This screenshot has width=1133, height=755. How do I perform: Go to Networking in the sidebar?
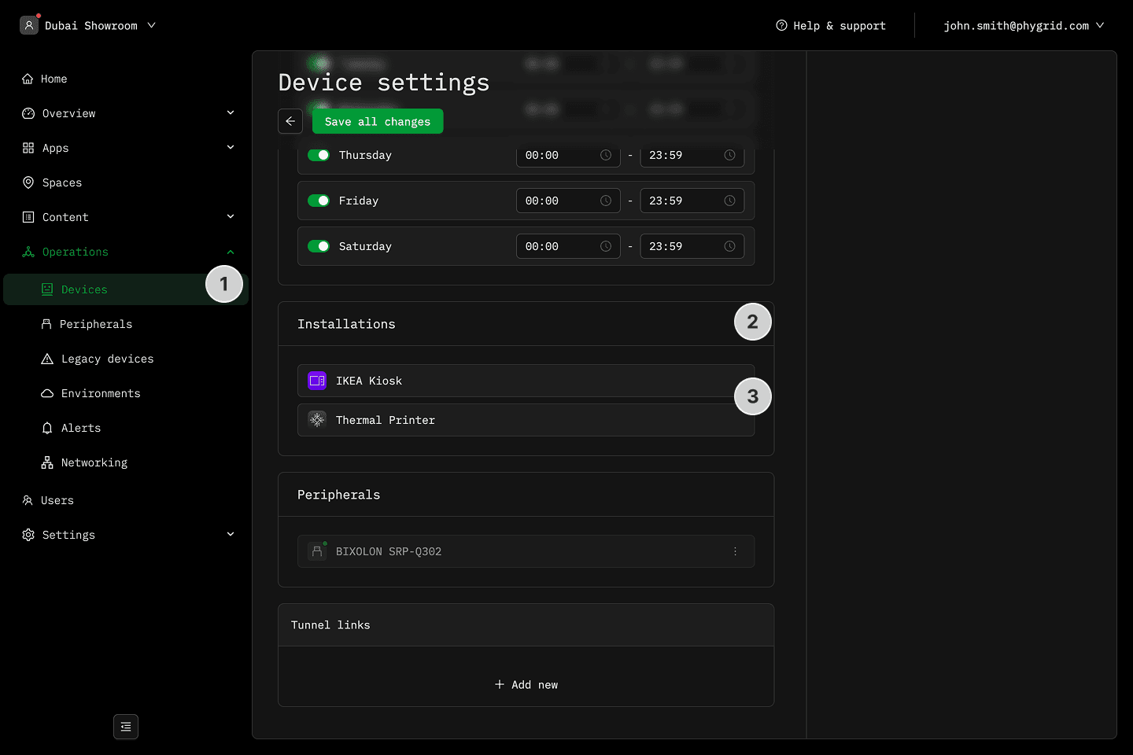[94, 462]
